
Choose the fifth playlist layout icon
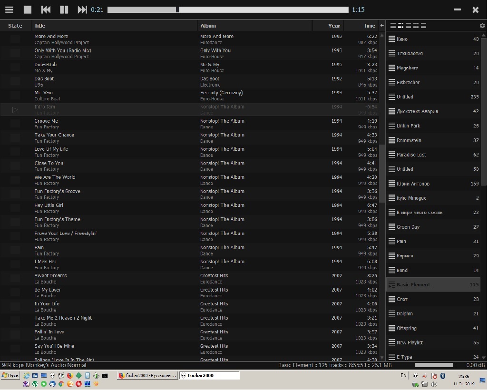pos(423,26)
